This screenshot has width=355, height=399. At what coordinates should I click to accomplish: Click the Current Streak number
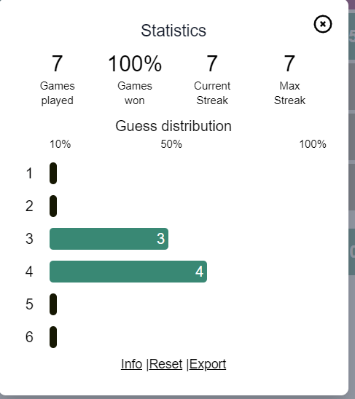click(x=212, y=63)
